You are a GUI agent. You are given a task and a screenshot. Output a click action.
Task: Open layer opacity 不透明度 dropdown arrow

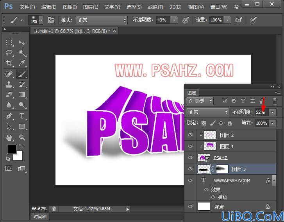(x=272, y=112)
